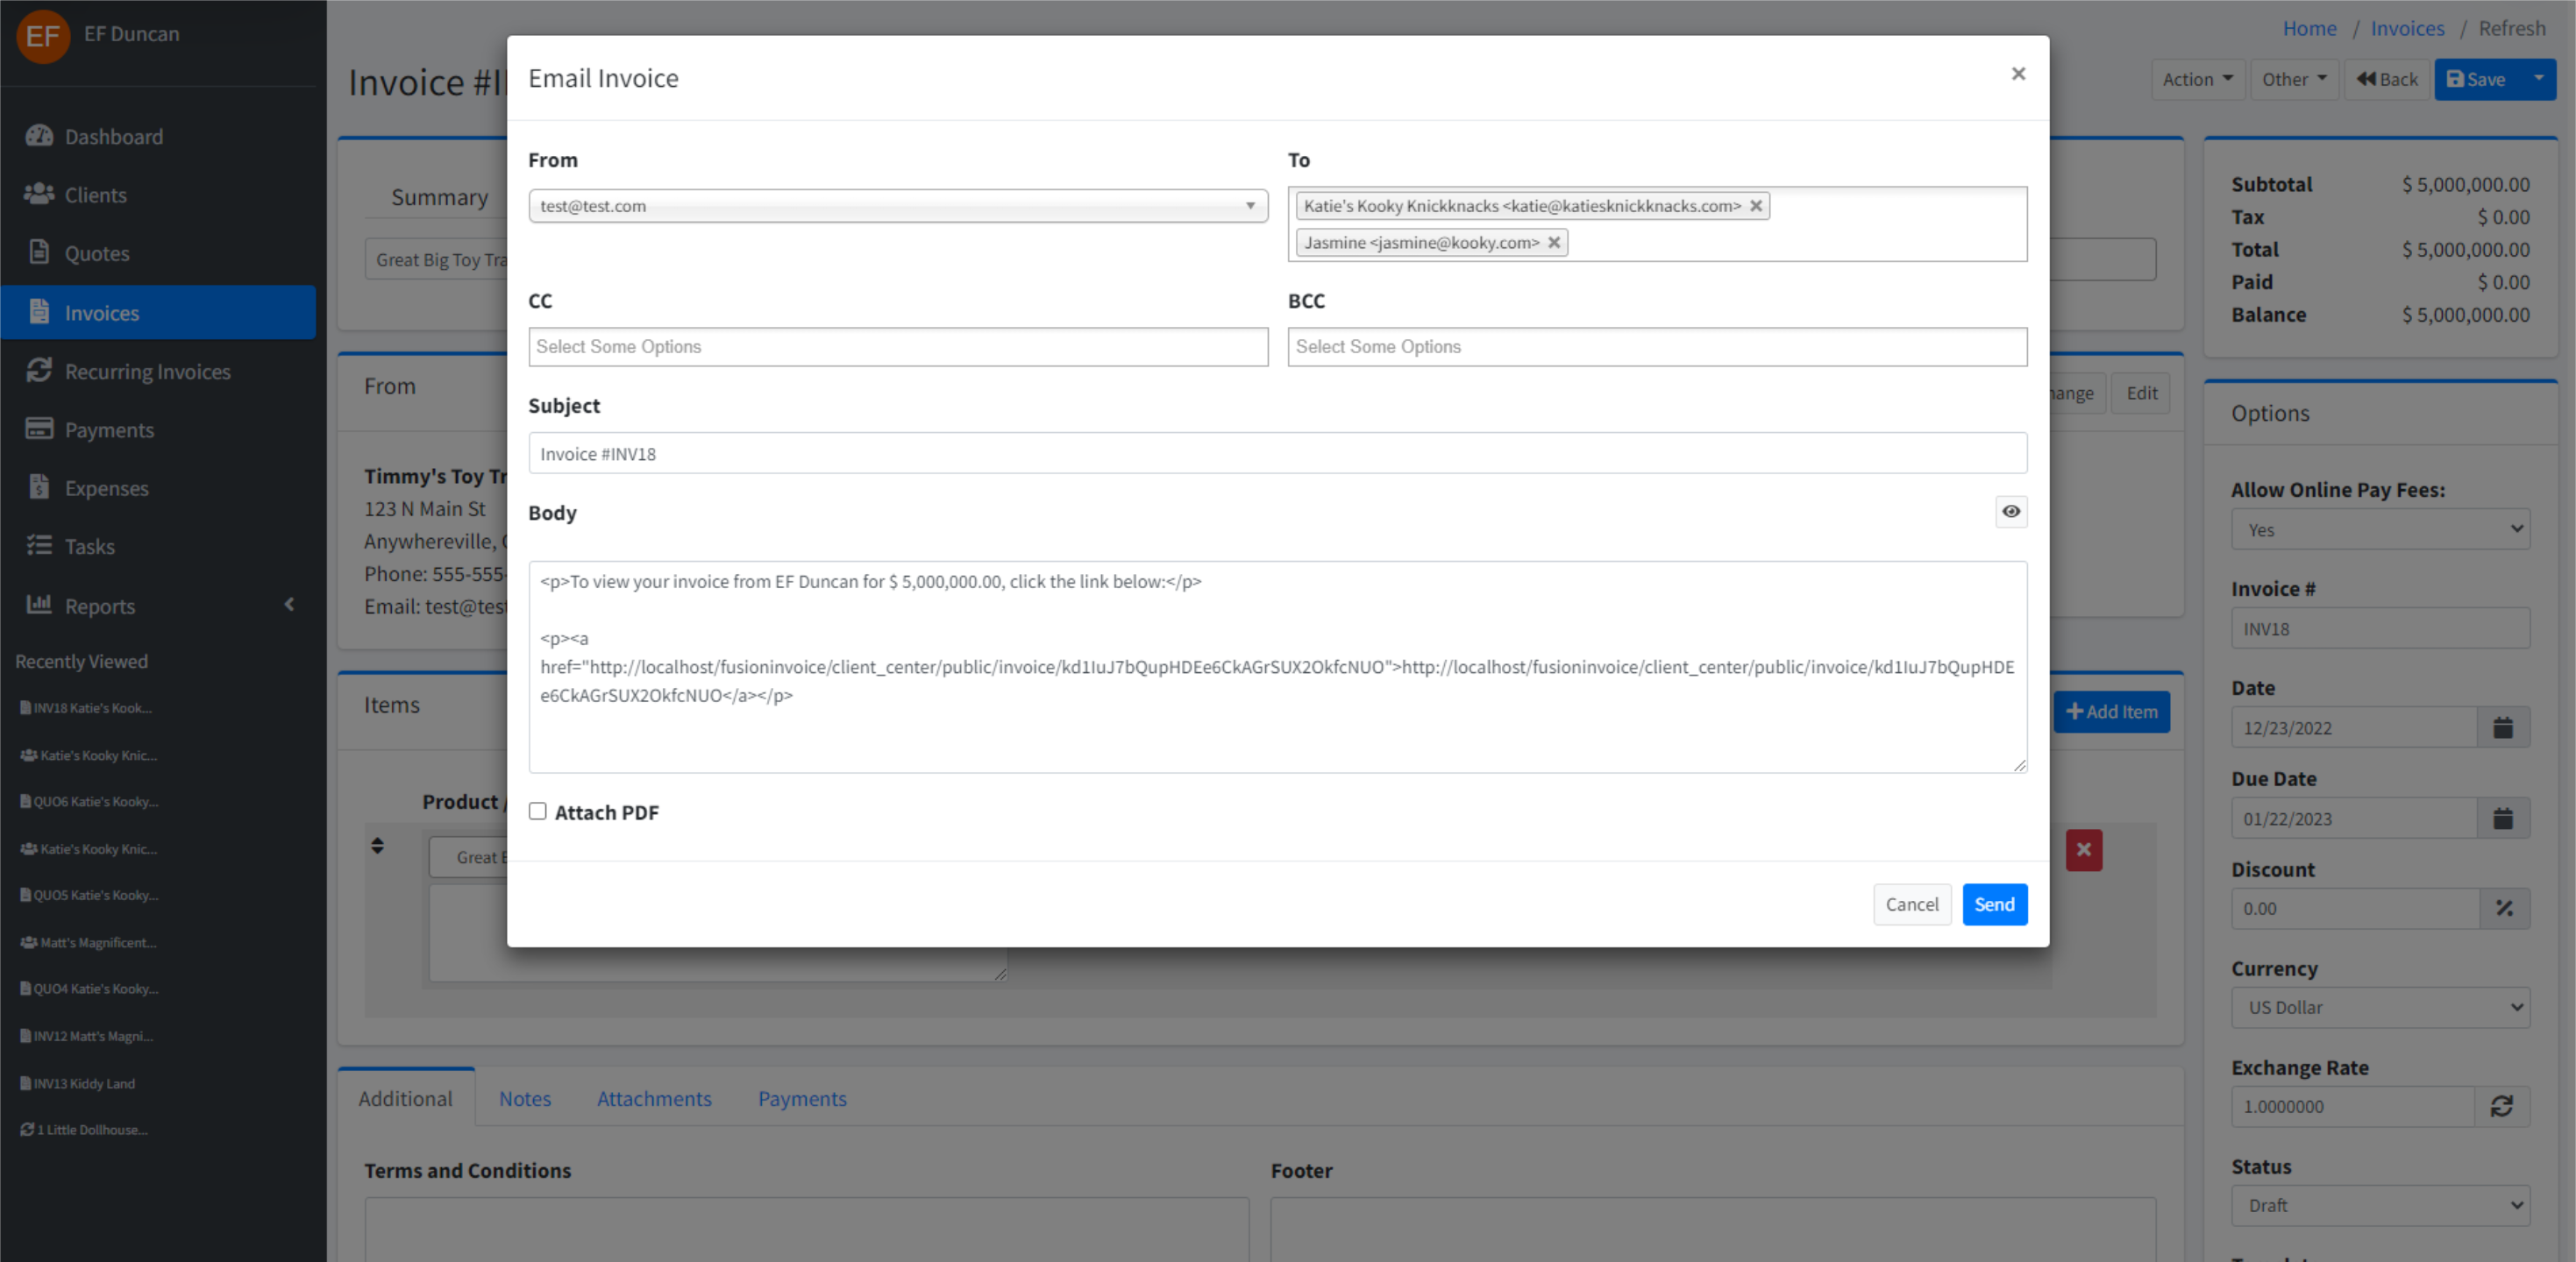Remove Jasmine from the To recipients
Viewport: 2576px width, 1262px height.
pyautogui.click(x=1554, y=243)
